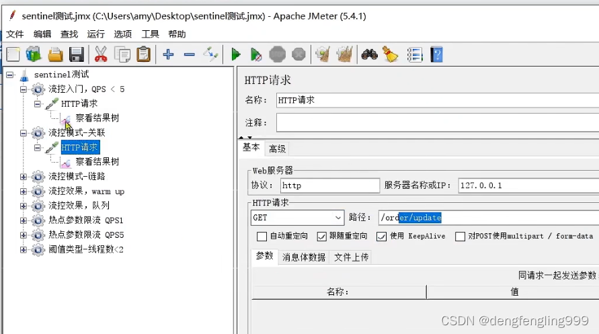The image size is (599, 334).
Task: Collapse the 流控入门, QPS < 5 group
Action: click(24, 89)
